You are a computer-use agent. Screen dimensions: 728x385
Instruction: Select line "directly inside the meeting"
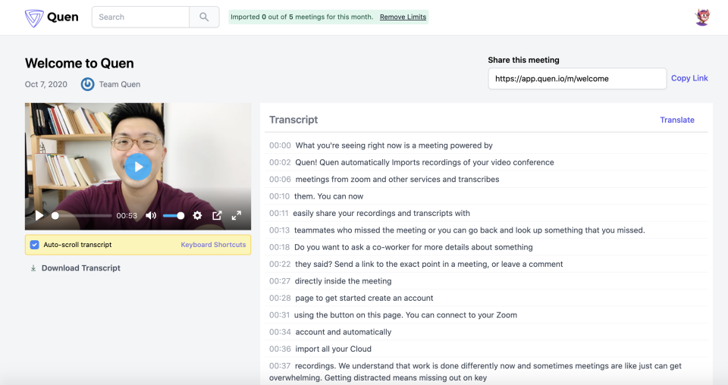[343, 281]
